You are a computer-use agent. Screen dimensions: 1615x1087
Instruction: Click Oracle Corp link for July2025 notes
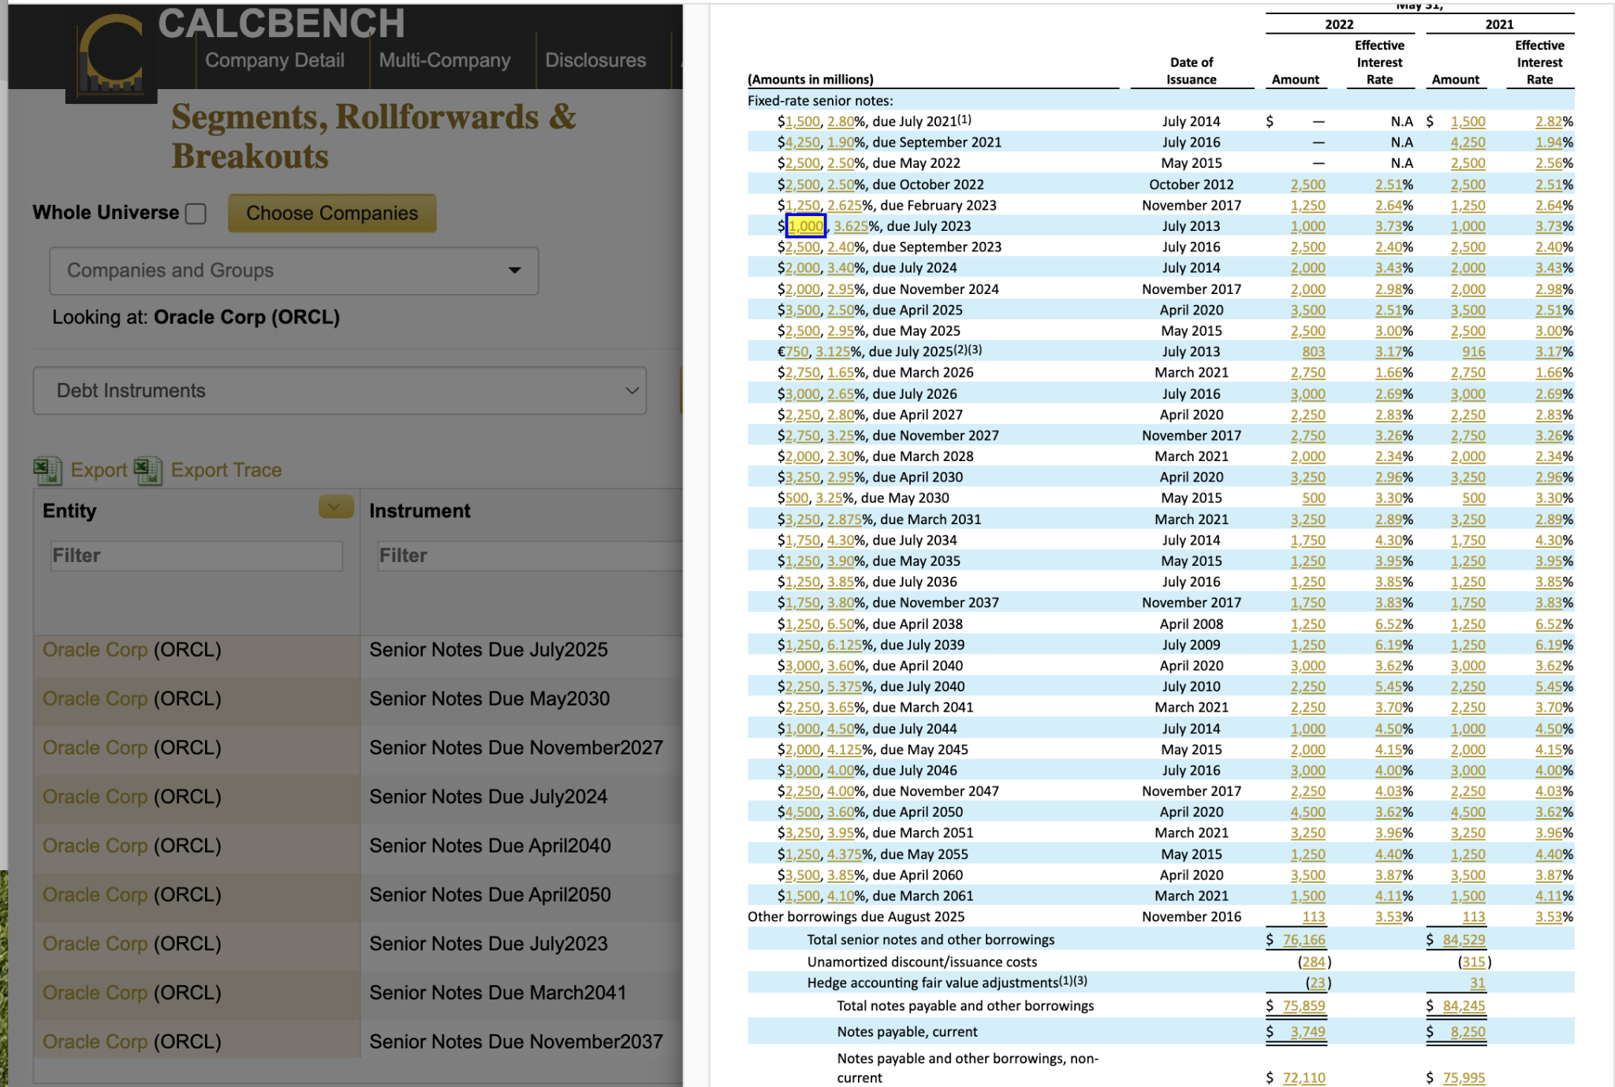click(x=95, y=650)
